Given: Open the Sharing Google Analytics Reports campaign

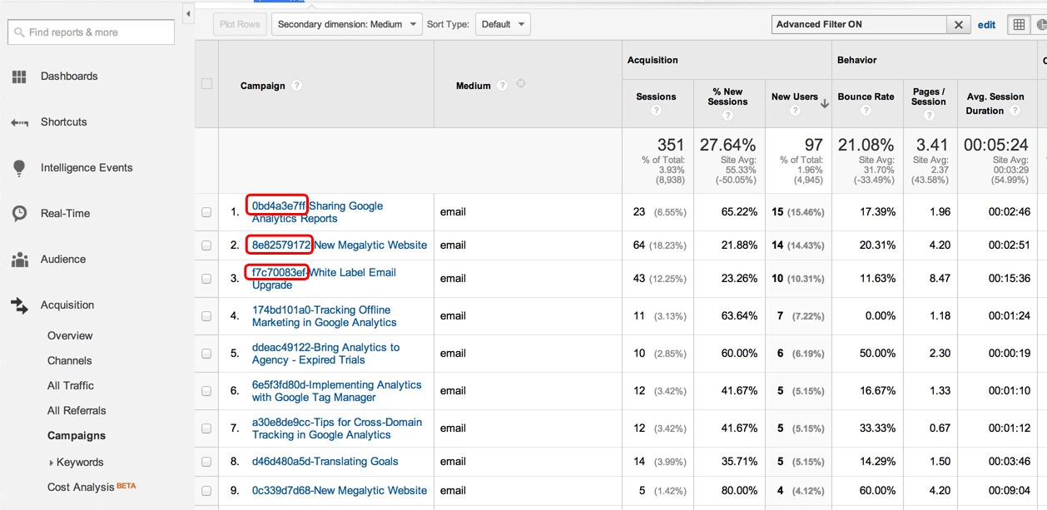Looking at the screenshot, I should [318, 212].
